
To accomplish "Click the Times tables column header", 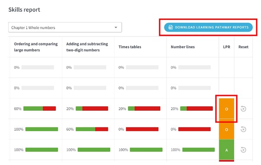I will coord(130,47).
